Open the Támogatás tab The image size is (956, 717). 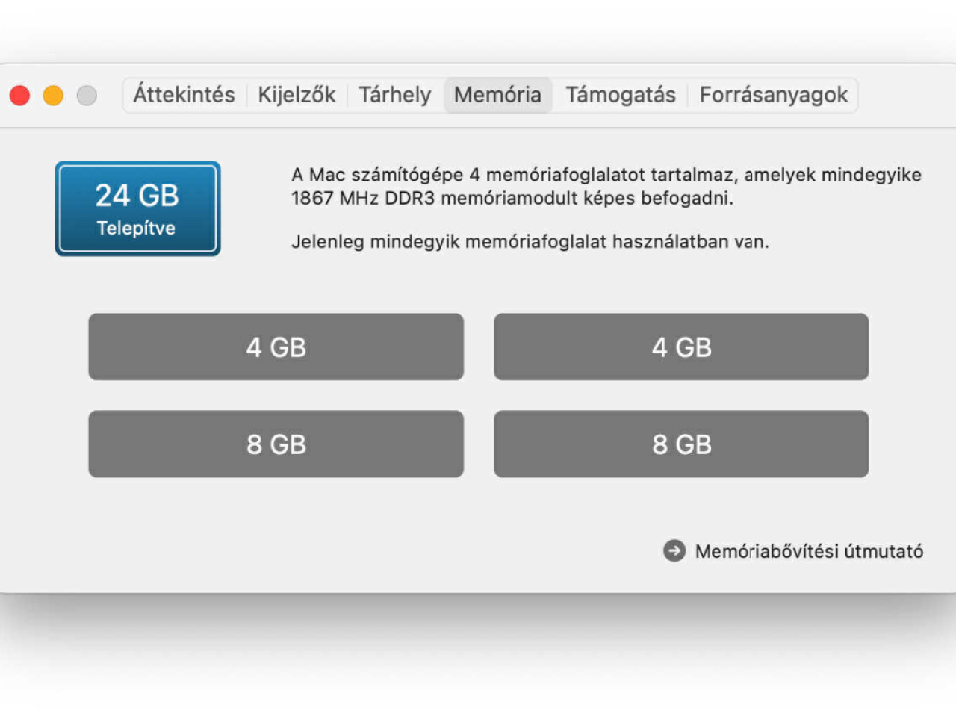point(620,95)
